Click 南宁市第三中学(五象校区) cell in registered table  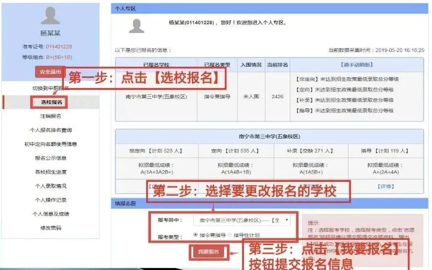156,97
